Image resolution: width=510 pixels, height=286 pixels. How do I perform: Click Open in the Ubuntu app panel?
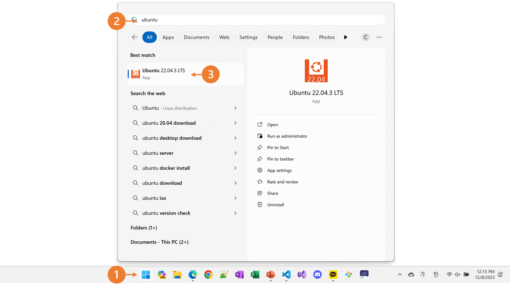point(272,125)
